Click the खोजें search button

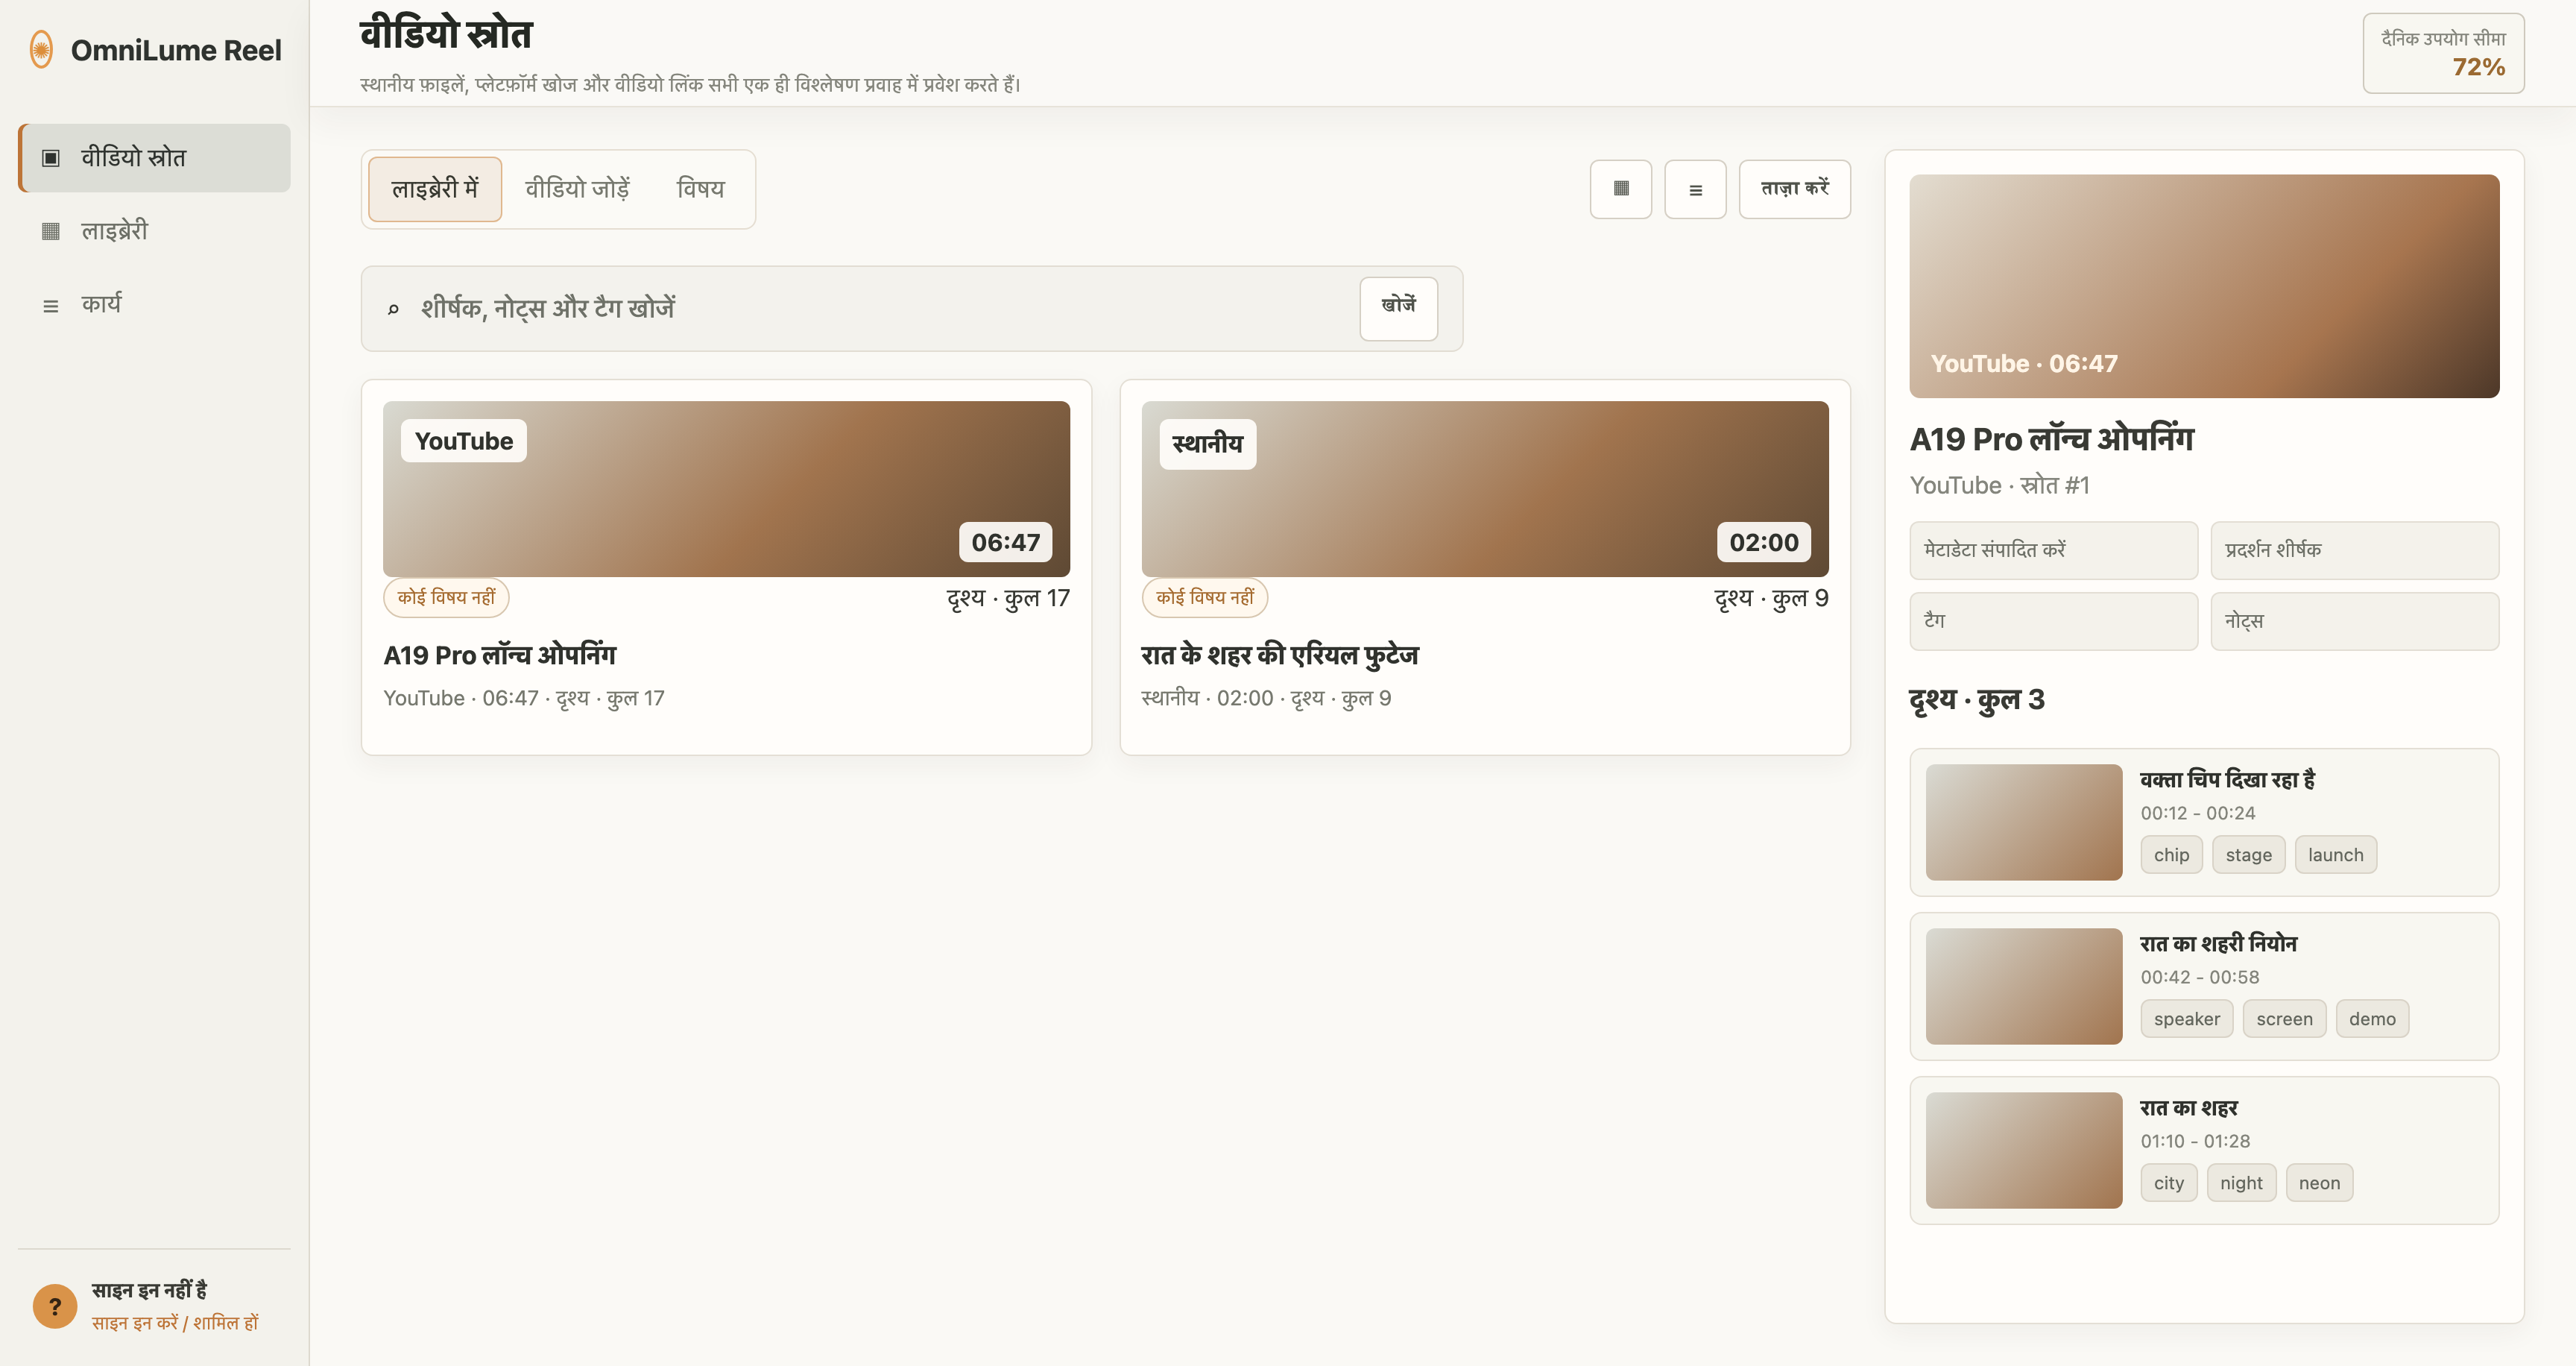coord(1398,308)
